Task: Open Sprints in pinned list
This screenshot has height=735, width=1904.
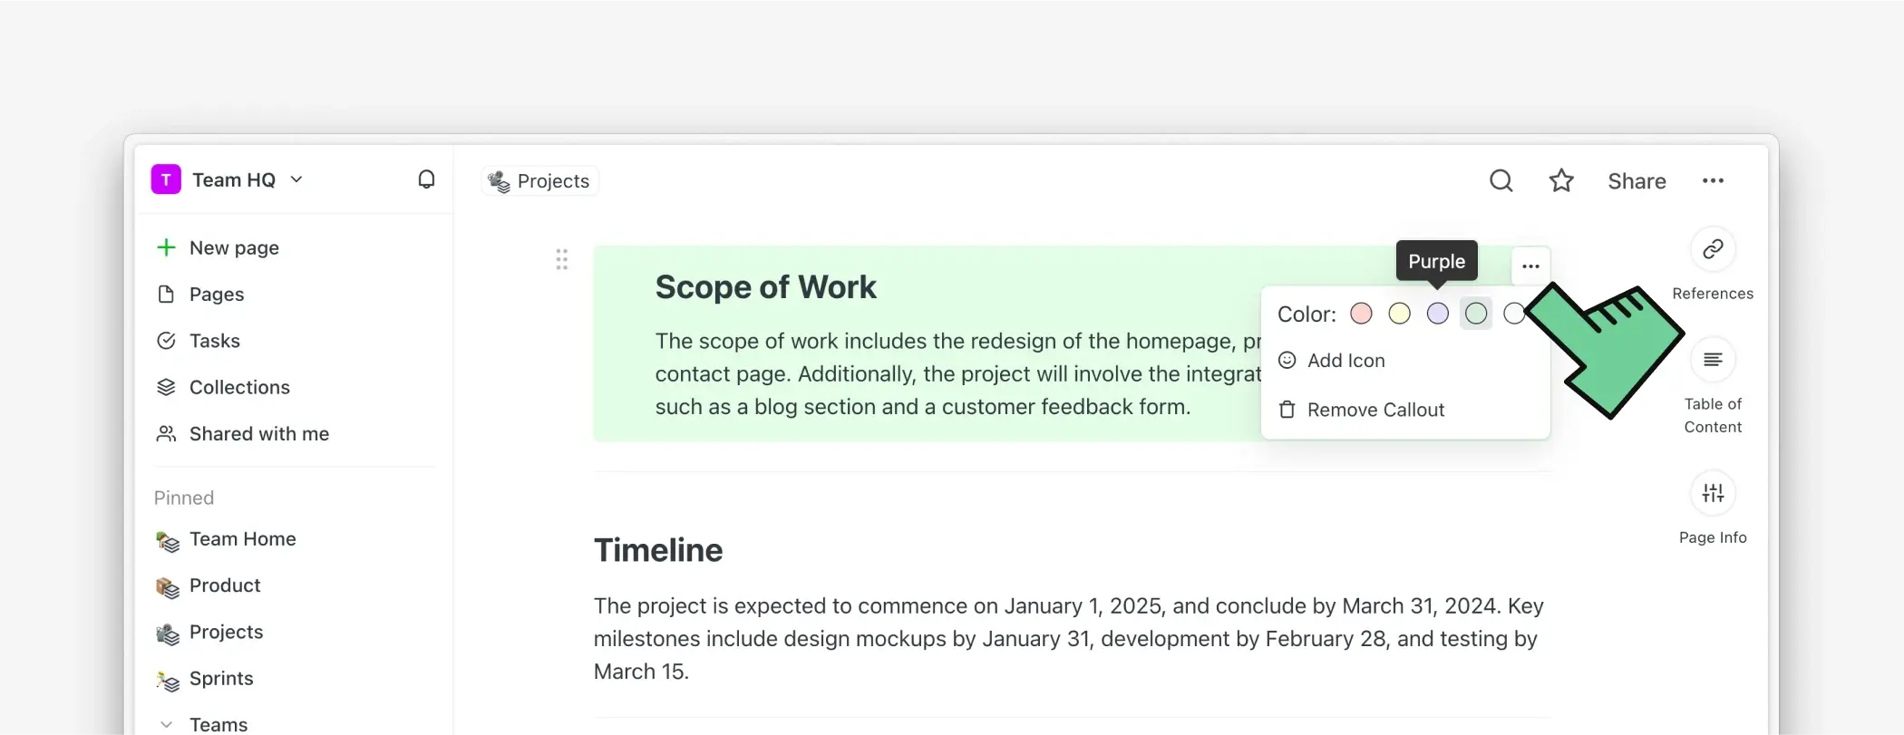Action: pos(220,679)
